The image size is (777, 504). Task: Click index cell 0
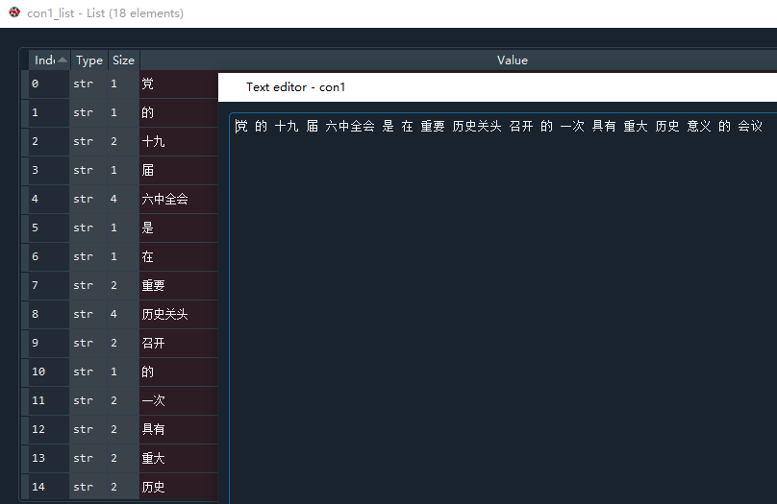49,84
